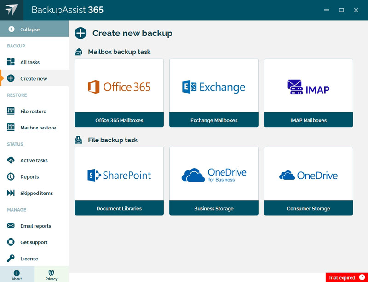Open Email reports settings

click(x=10, y=226)
